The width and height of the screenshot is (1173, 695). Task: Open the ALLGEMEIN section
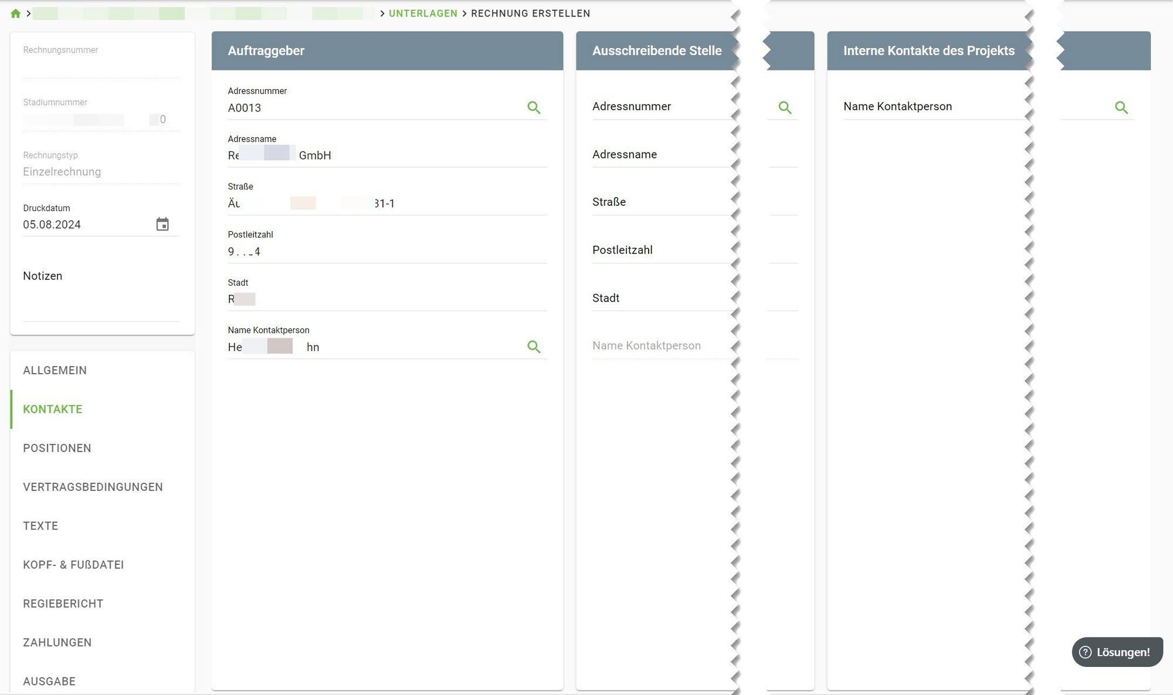(x=55, y=370)
